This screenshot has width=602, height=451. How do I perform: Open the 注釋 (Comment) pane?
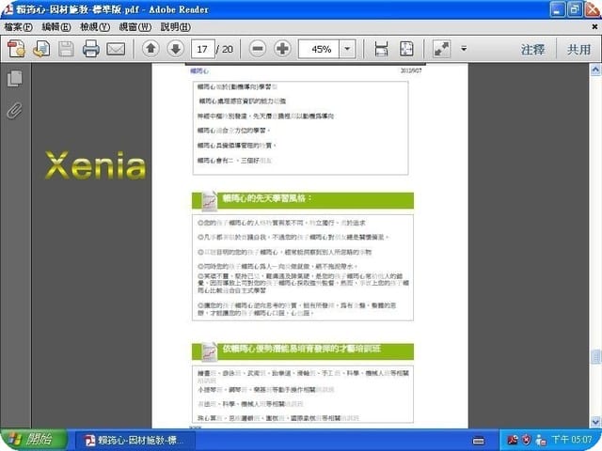click(x=532, y=49)
